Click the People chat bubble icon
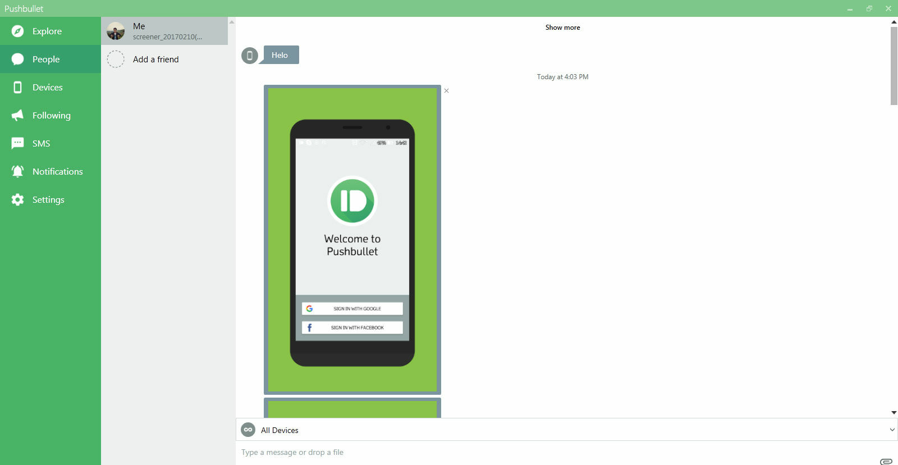The height and width of the screenshot is (465, 898). coord(17,59)
